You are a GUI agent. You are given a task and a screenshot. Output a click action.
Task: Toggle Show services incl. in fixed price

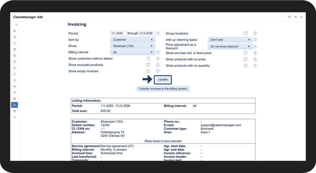245,53
